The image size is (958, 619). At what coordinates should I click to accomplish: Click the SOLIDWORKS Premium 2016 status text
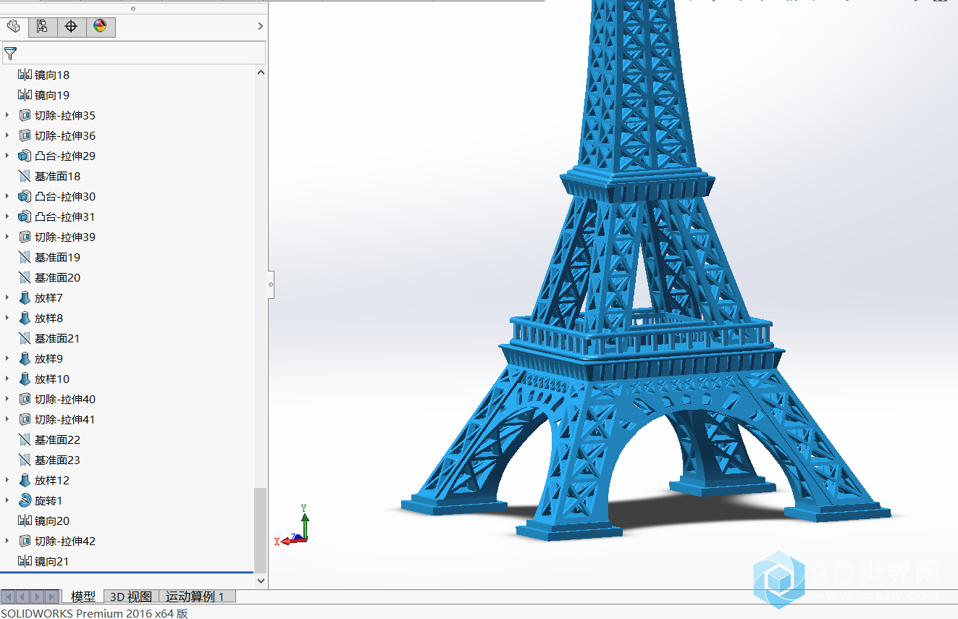(x=95, y=613)
